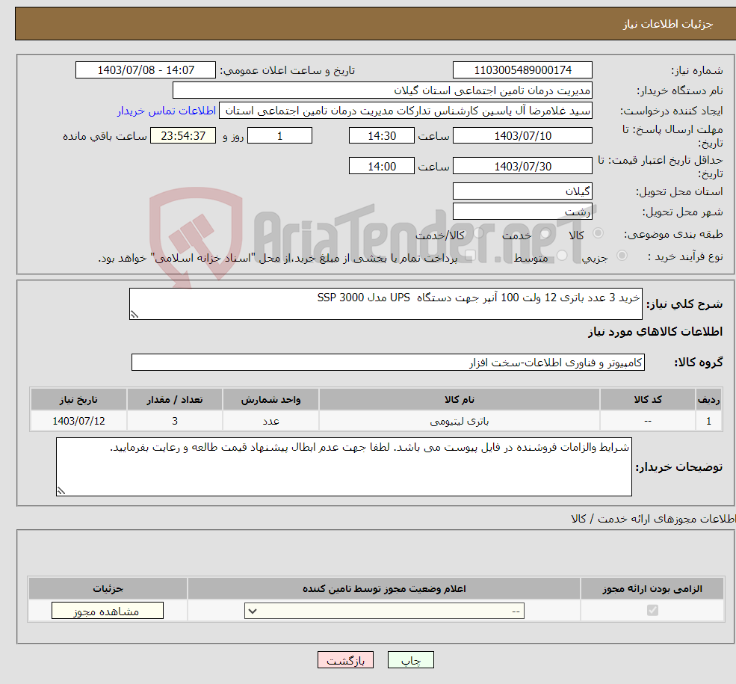Click the ردیف column header
The image size is (736, 684).
pos(709,399)
